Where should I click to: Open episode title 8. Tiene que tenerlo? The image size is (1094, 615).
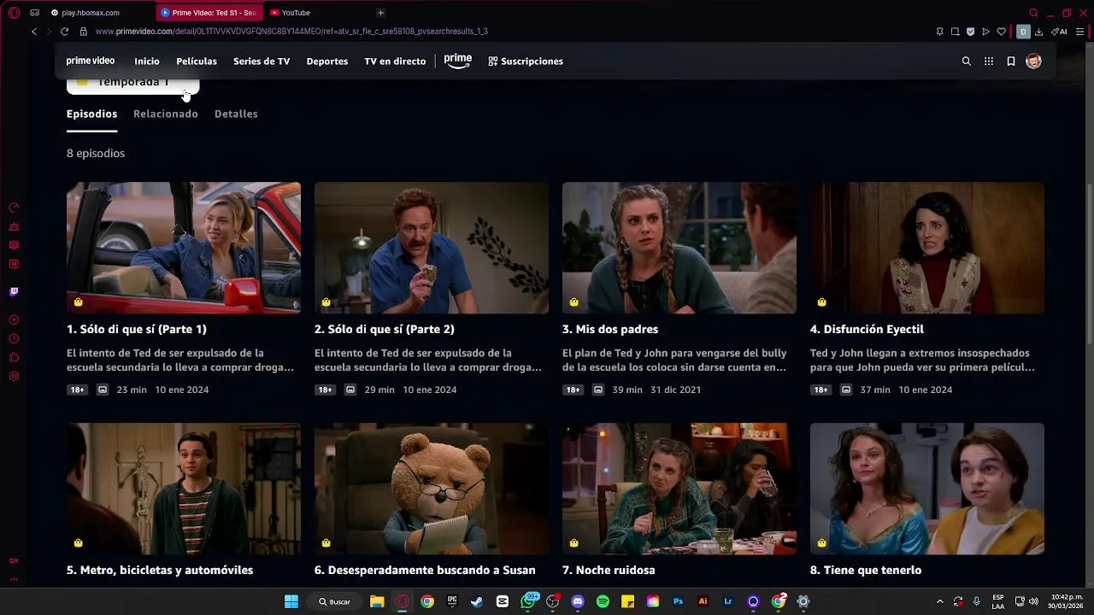(x=866, y=570)
